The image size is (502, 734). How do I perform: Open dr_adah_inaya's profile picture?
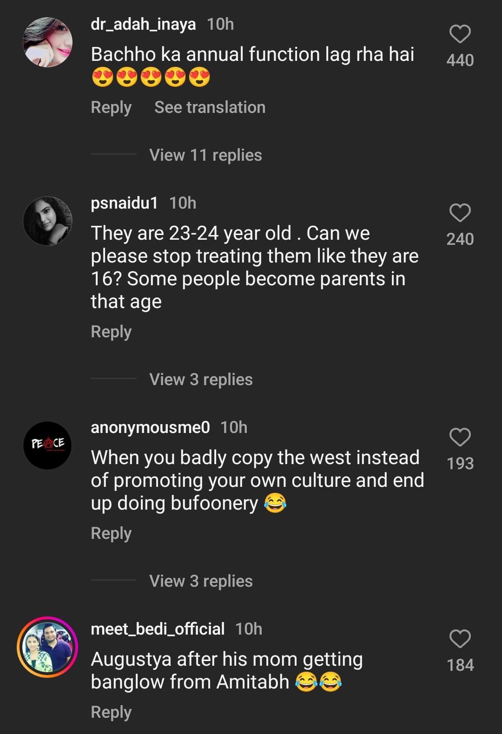click(48, 42)
